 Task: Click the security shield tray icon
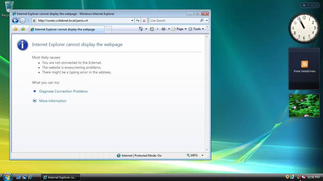[x=287, y=177]
